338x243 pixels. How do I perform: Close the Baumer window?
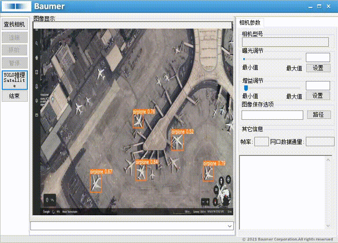[328, 6]
